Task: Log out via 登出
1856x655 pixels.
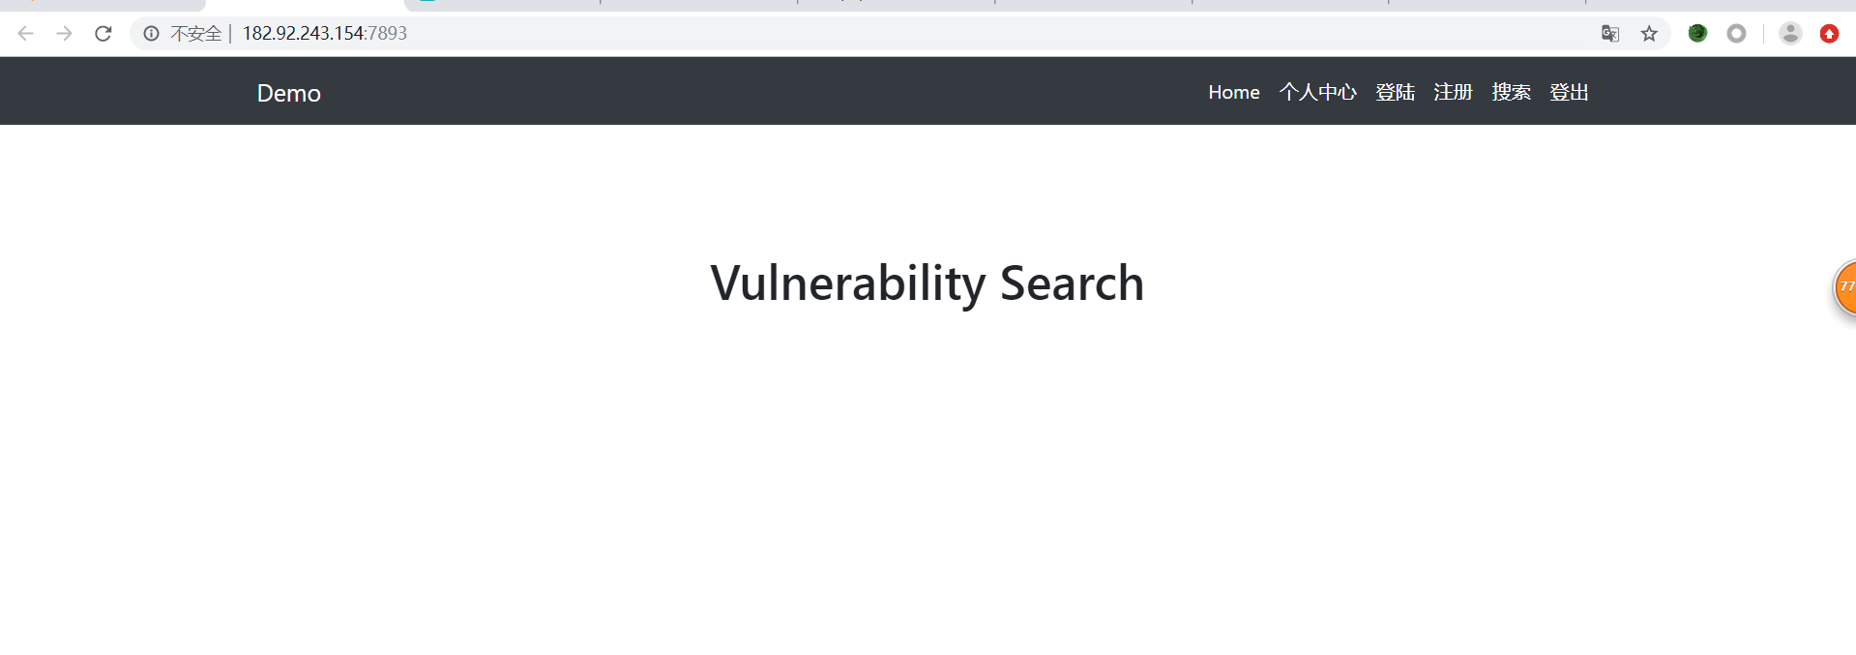Action: (1569, 92)
